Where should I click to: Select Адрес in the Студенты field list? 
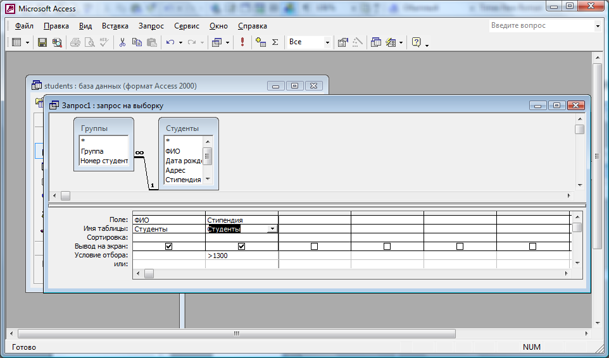pos(175,170)
